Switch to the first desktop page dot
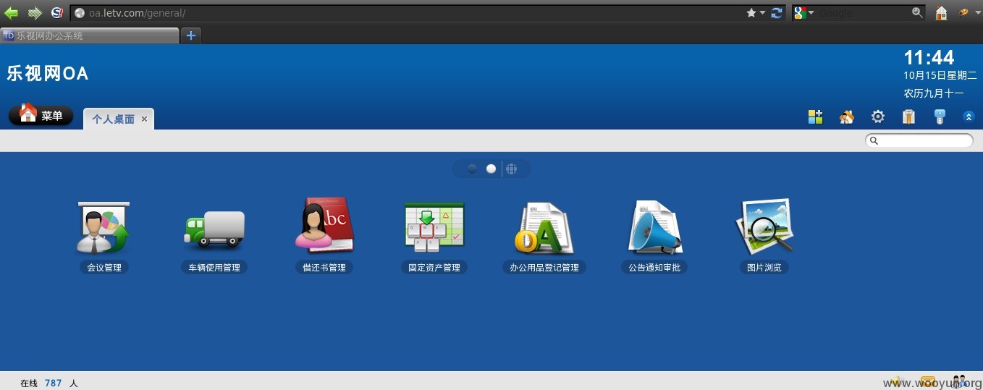983x390 pixels. coord(472,169)
